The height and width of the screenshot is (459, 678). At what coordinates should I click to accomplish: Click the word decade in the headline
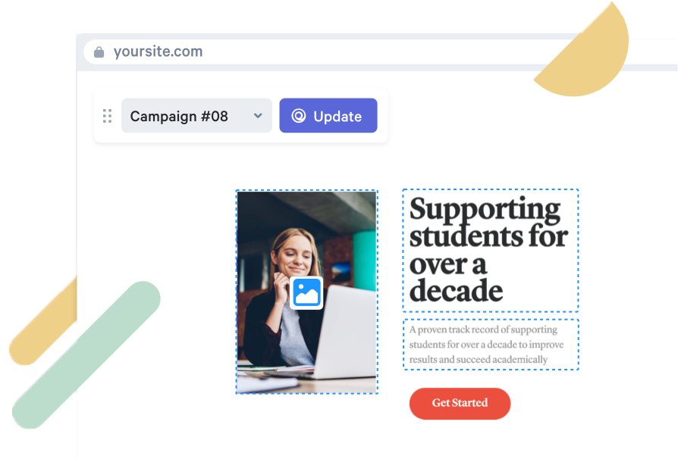[456, 291]
